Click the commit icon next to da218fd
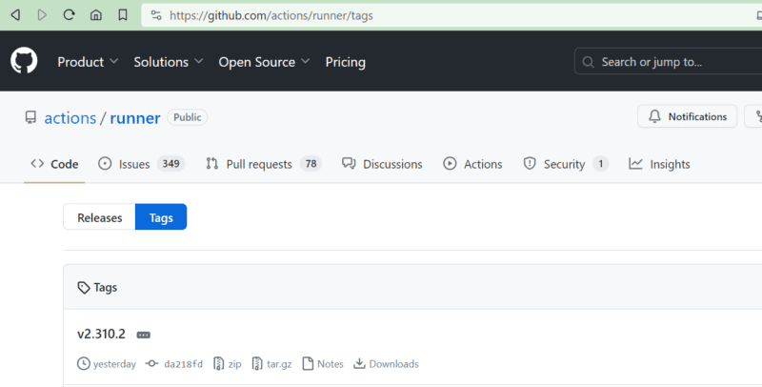The width and height of the screenshot is (762, 387). pyautogui.click(x=151, y=364)
